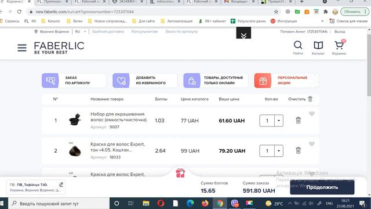This screenshot has width=371, height=209.
Task: Open the Автоматизация bookmark folder
Action: [x=176, y=21]
